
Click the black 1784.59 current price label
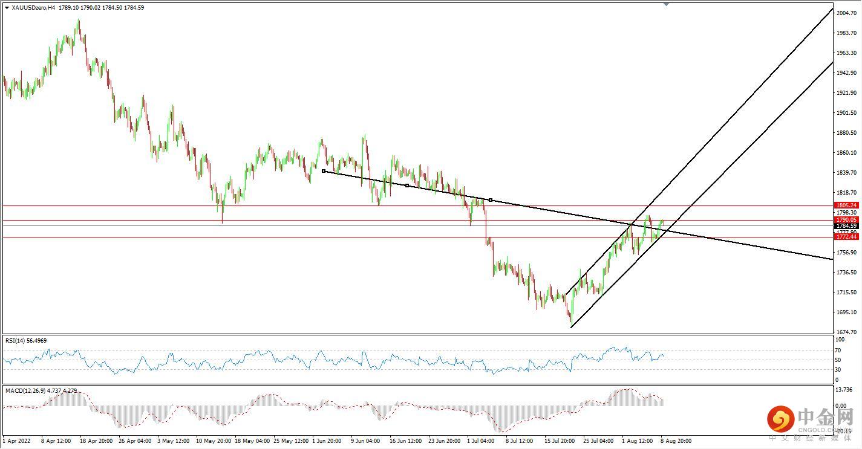tap(846, 226)
